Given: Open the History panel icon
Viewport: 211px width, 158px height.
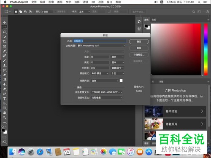Looking at the screenshot, I should point(139,21).
